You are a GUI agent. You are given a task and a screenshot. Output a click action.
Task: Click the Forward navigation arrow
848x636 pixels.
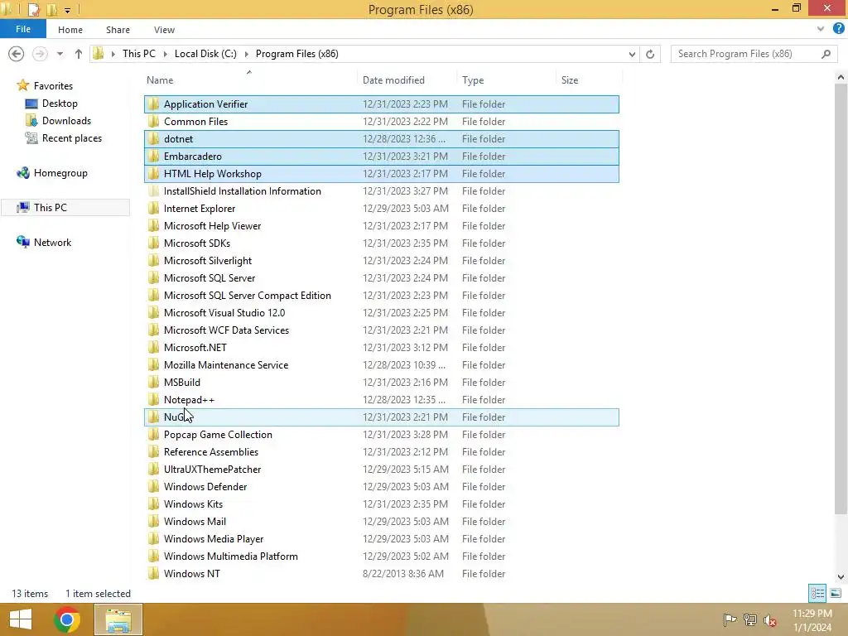click(40, 54)
